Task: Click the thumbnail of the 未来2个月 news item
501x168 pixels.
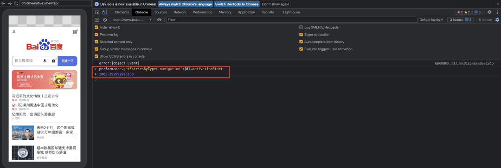Action: 23,132
